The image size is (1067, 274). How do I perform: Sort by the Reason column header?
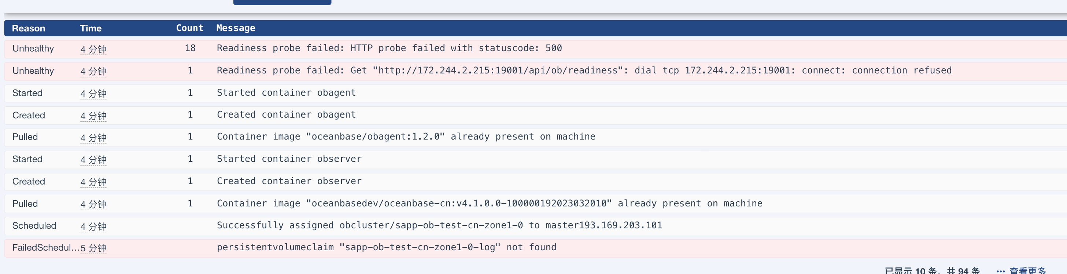pos(29,28)
